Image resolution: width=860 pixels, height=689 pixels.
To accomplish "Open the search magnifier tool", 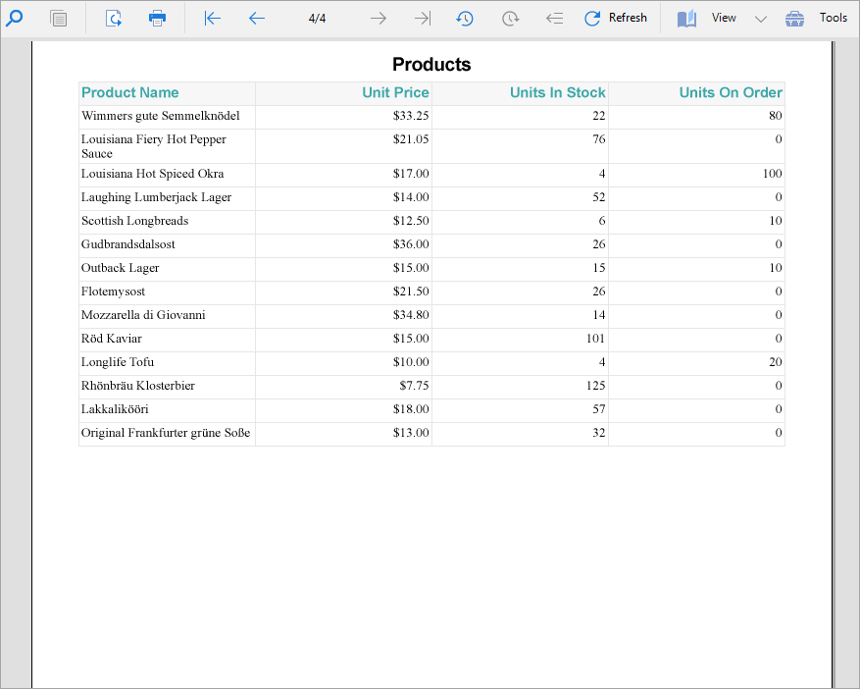I will 14,18.
